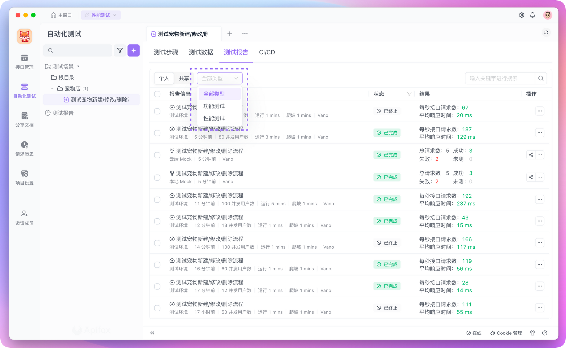
Task: Click the purple plus add button
Action: (134, 50)
